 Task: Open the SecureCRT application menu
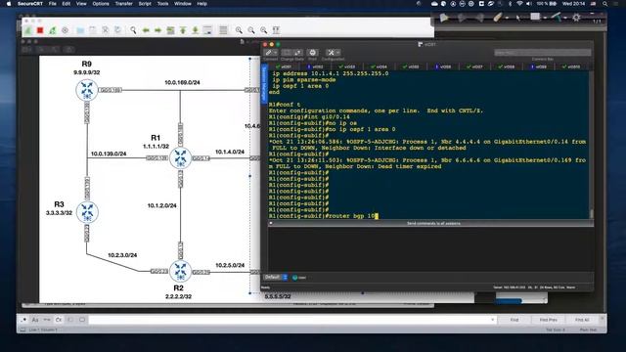pos(30,4)
